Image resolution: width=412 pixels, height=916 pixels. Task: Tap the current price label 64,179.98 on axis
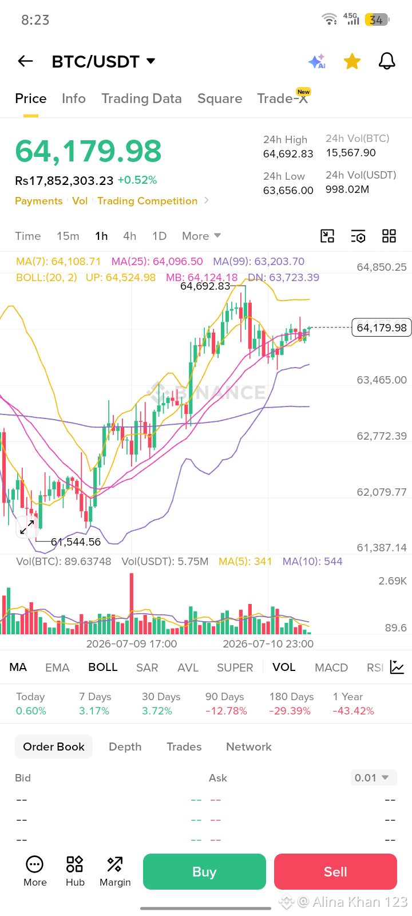[382, 327]
